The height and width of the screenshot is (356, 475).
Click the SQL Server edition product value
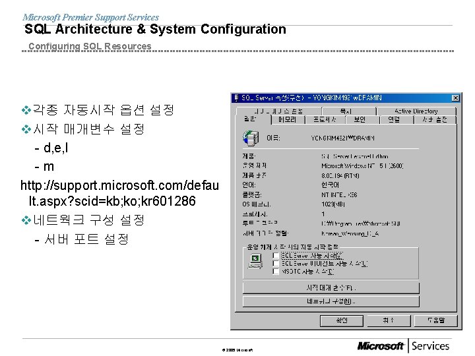coord(355,156)
